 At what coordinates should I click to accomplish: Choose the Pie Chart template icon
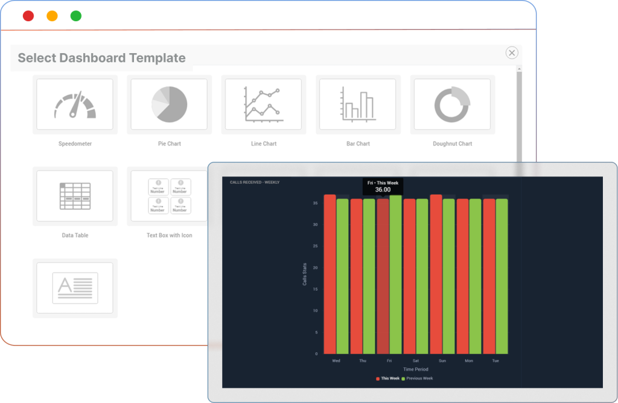click(x=169, y=105)
